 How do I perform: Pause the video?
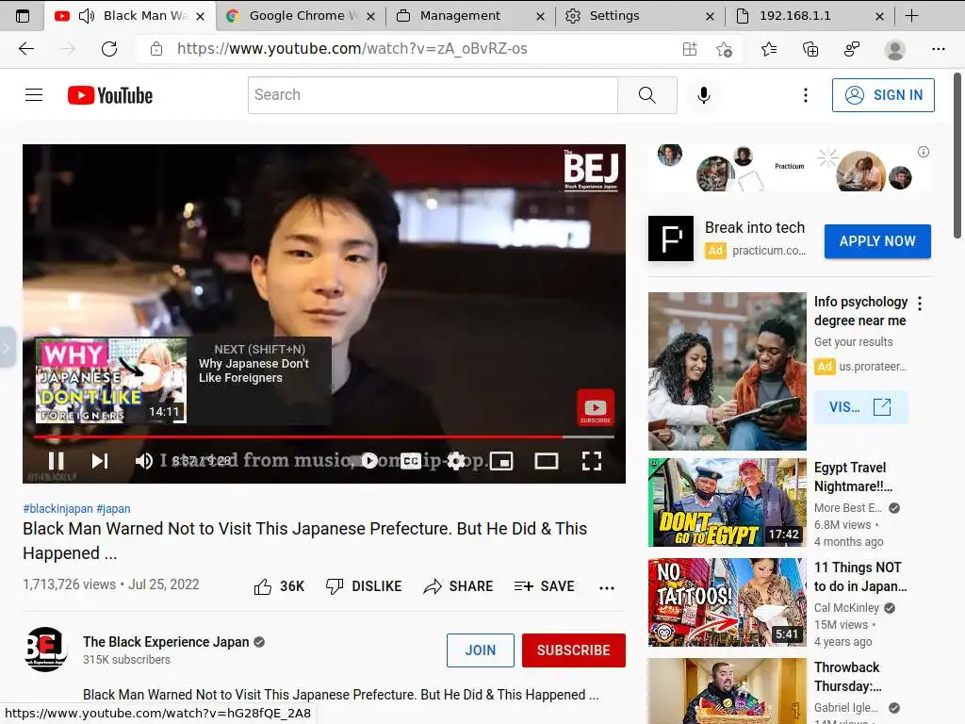[x=56, y=460]
